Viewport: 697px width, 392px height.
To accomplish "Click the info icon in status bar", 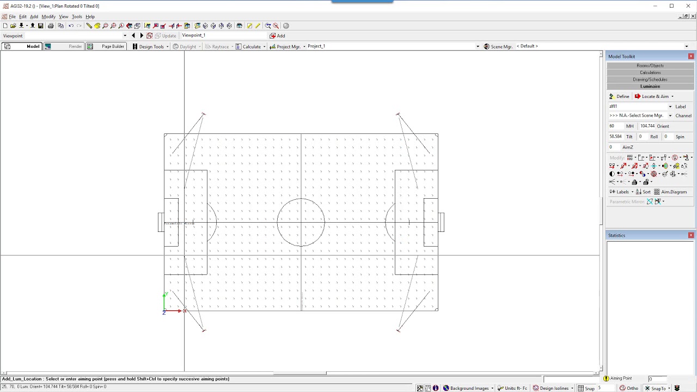I will click(436, 388).
